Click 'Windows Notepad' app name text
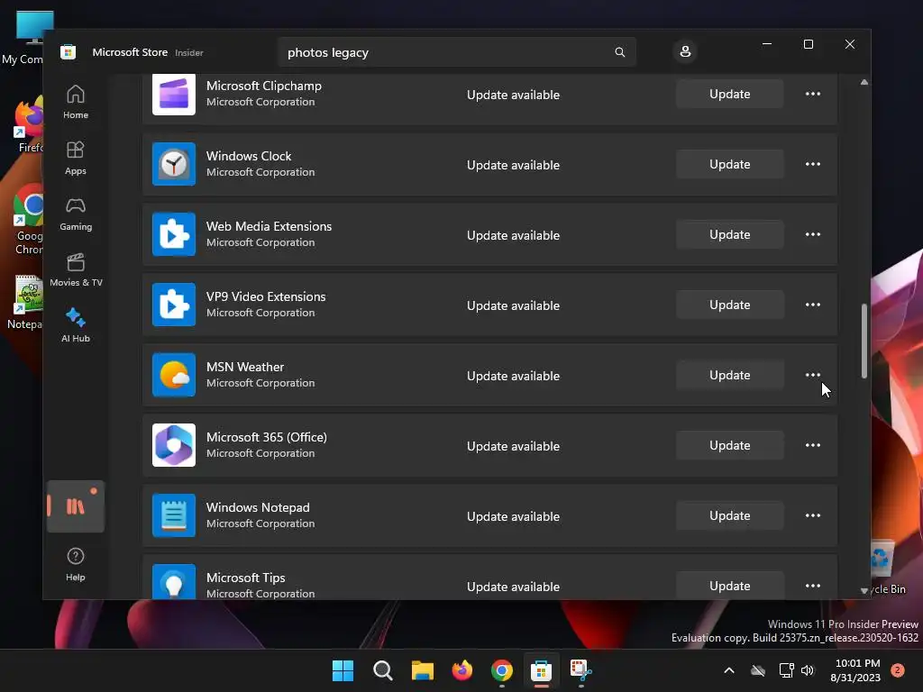 pos(258,507)
